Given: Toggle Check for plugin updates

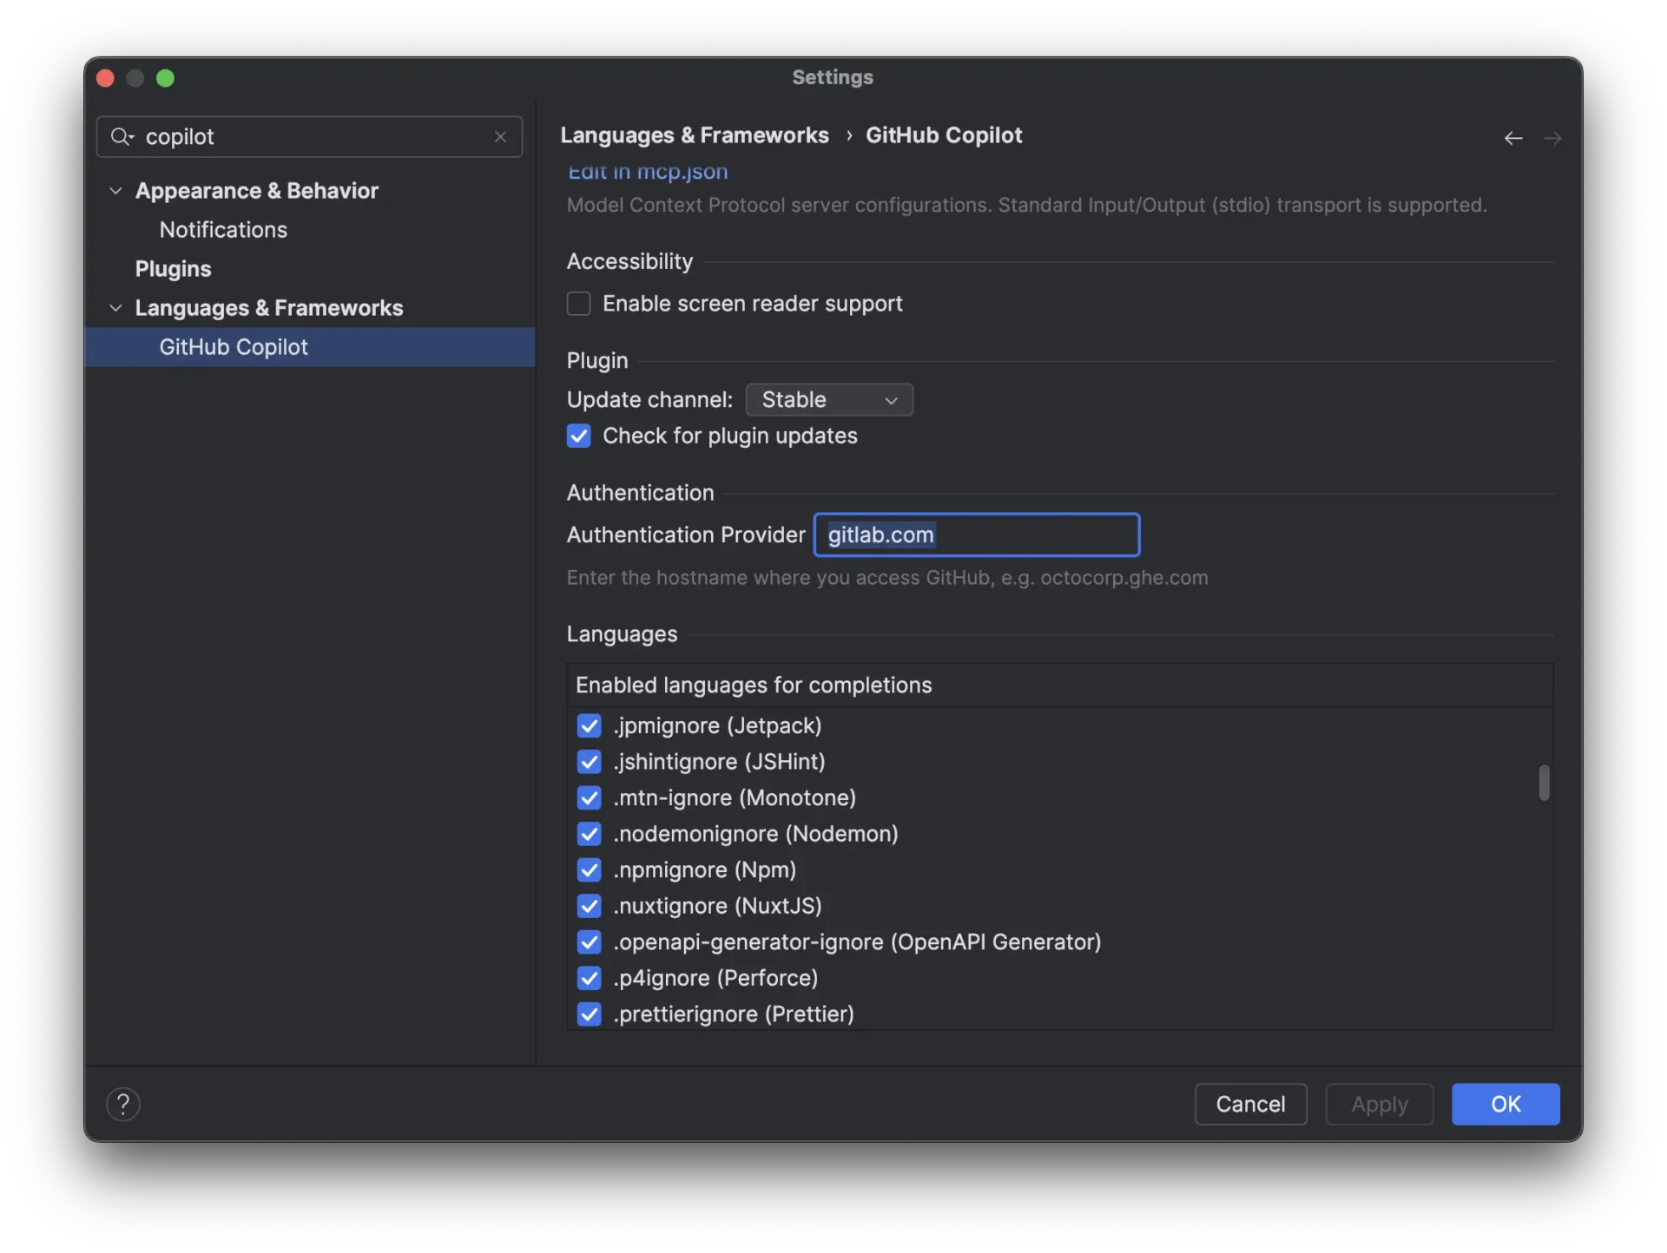Looking at the screenshot, I should click(578, 436).
